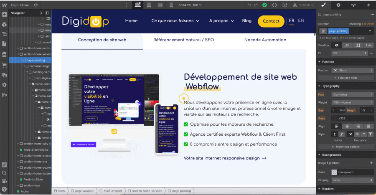Screen dimensions: 376x195
Task: Open the Fit Fill dropdown
Action: [350, 53]
